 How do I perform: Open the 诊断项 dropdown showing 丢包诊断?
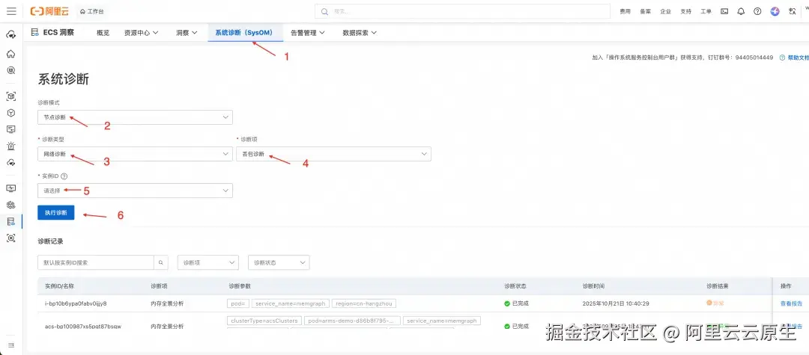coord(334,154)
